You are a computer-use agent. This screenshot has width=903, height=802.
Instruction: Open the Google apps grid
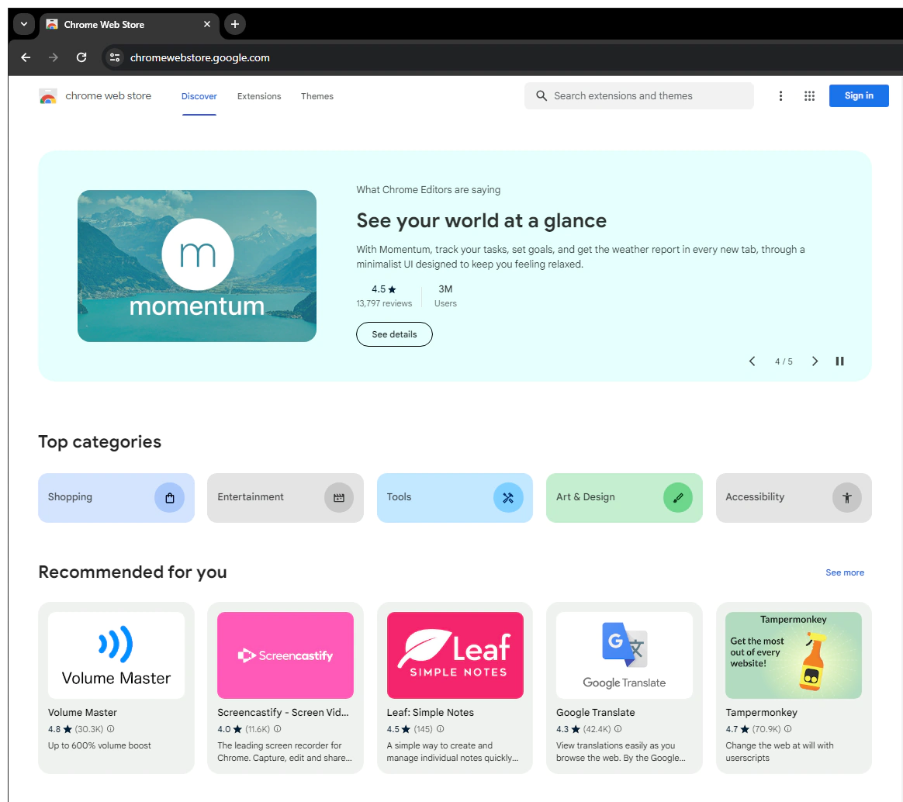click(810, 96)
